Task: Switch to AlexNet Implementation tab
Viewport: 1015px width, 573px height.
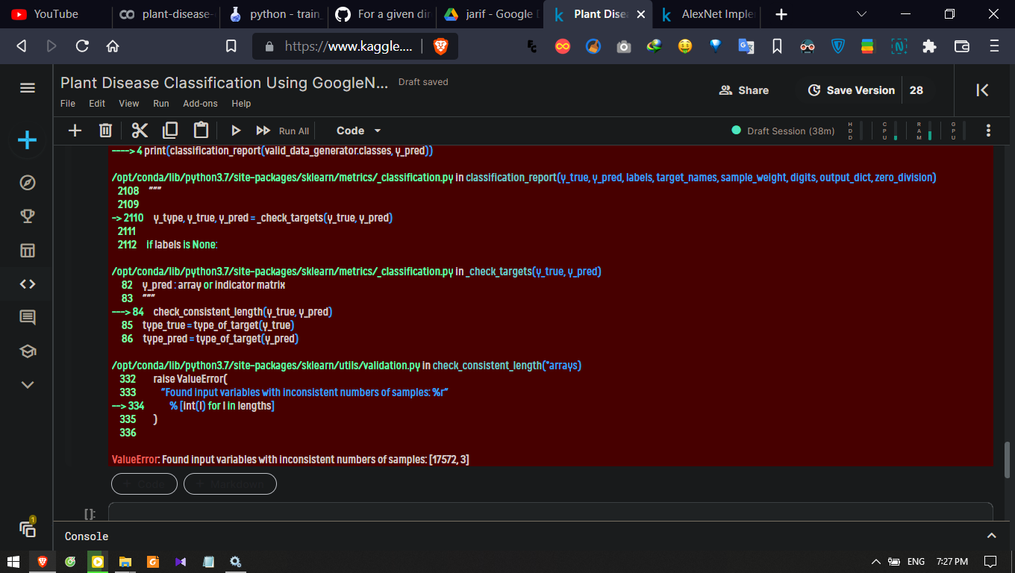Action: coord(708,14)
